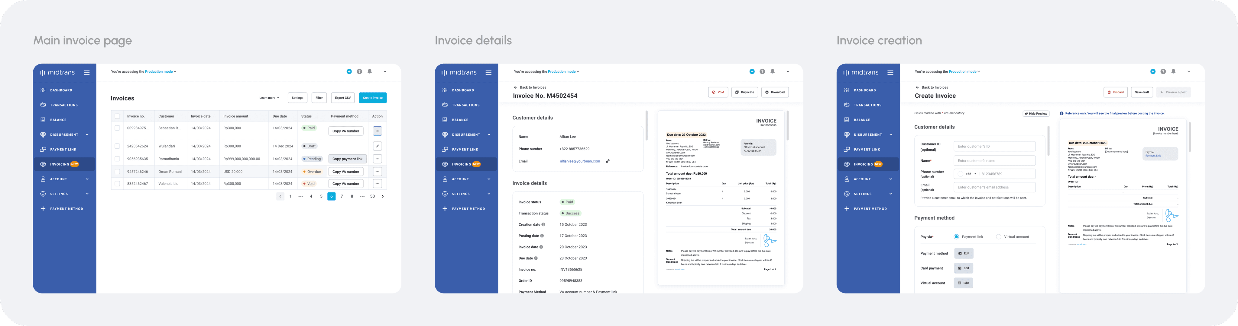The height and width of the screenshot is (326, 1238).
Task: Click the info icon next to Creation date
Action: 543,224
